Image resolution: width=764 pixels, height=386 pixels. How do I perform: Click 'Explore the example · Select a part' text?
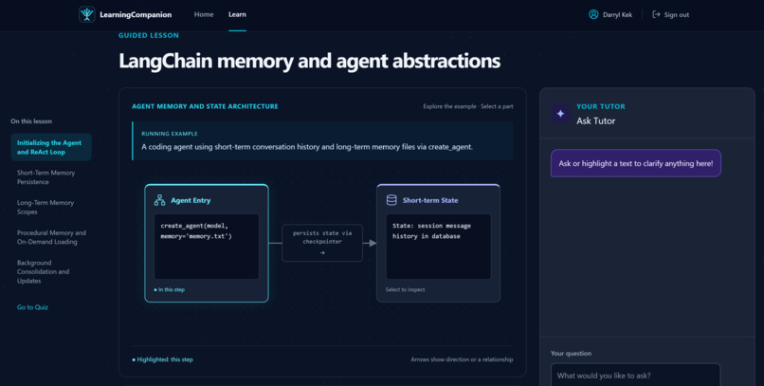point(467,106)
